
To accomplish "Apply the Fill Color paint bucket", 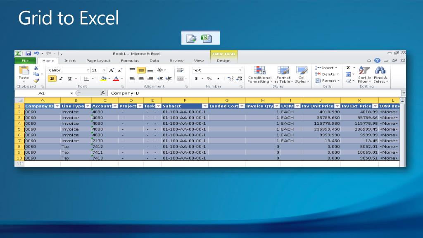I will (103, 79).
